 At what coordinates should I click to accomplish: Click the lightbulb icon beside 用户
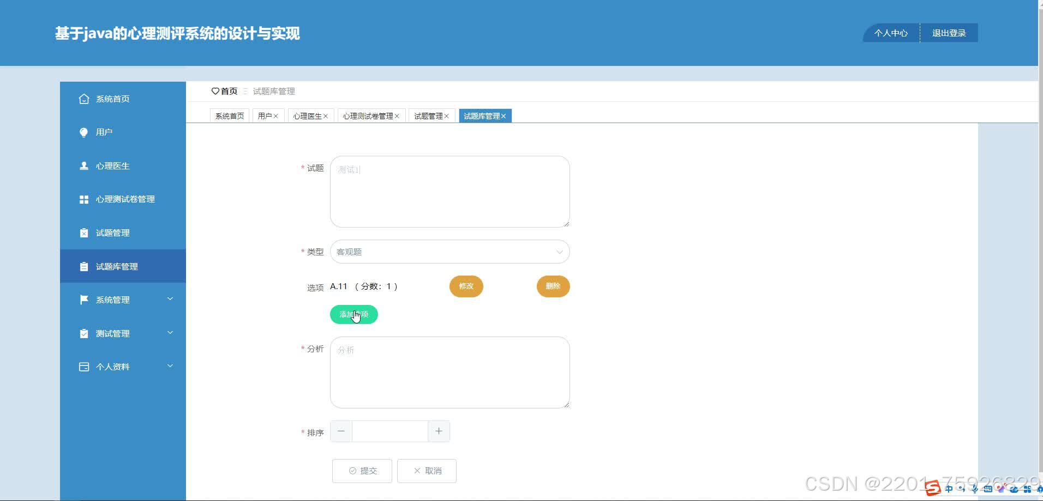pyautogui.click(x=83, y=132)
